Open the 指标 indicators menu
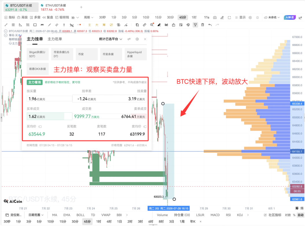This screenshot has width=307, height=226. pyautogui.click(x=10, y=17)
